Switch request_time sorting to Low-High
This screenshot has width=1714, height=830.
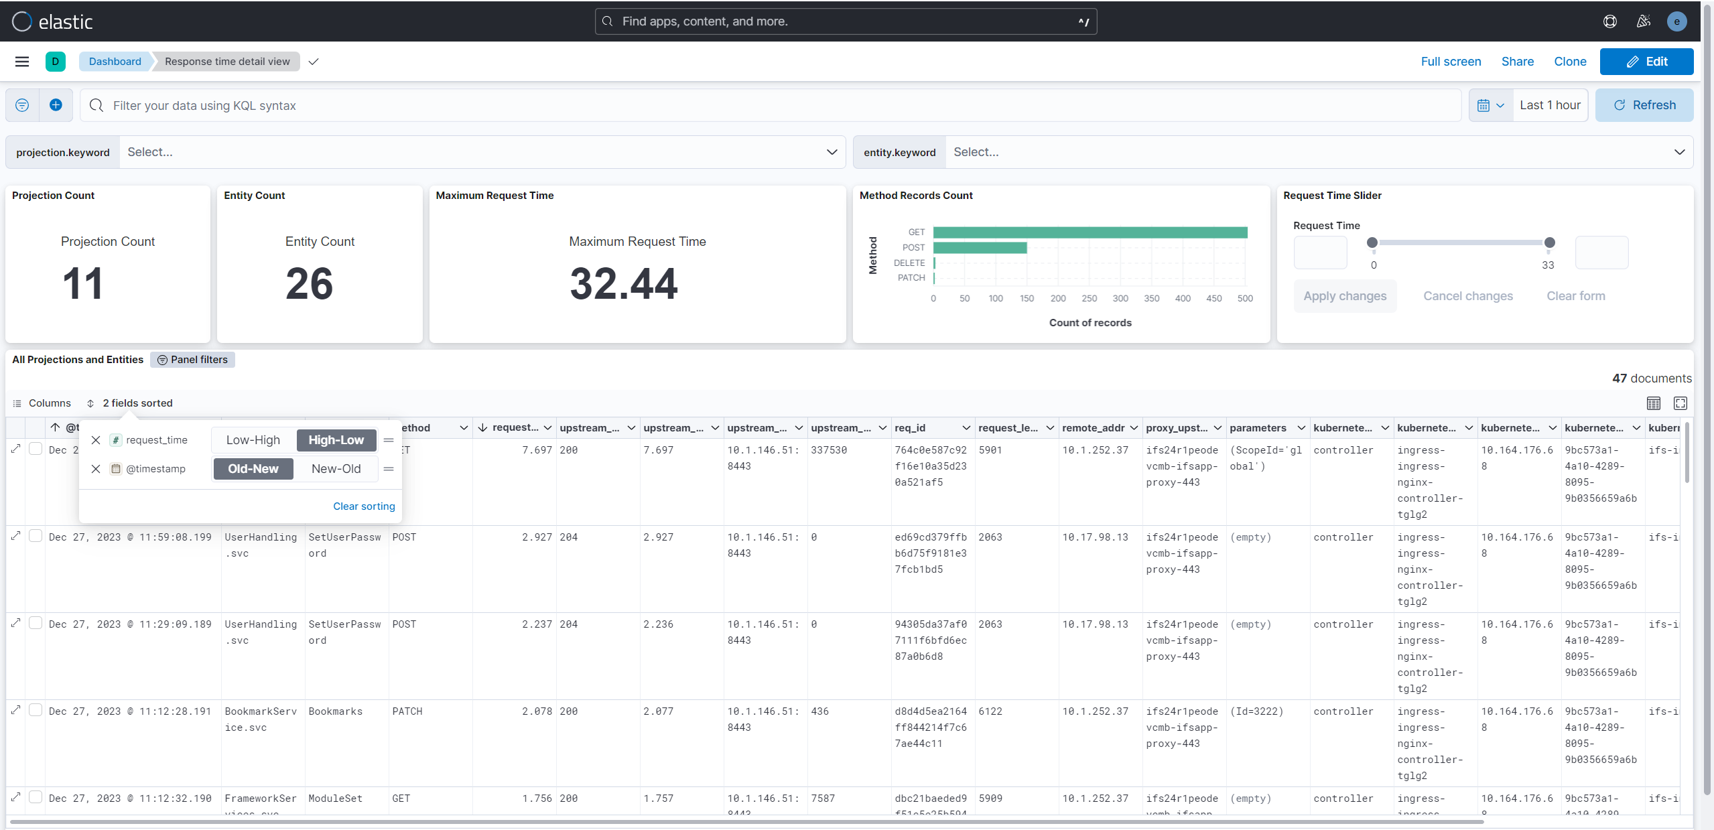pyautogui.click(x=253, y=439)
